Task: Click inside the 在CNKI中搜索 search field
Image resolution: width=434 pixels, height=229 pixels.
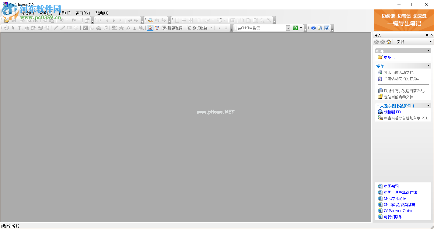Action: [261, 28]
